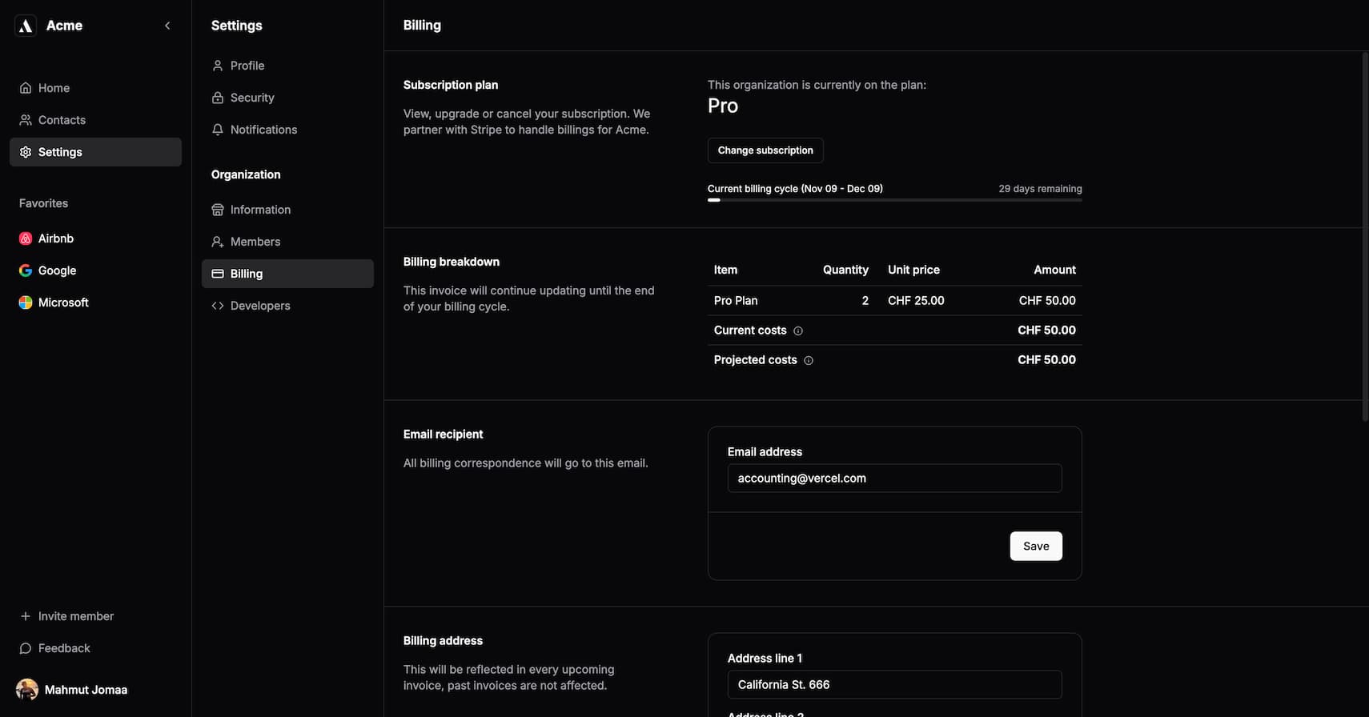Image resolution: width=1369 pixels, height=717 pixels.
Task: Click the Security lock icon
Action: (218, 98)
